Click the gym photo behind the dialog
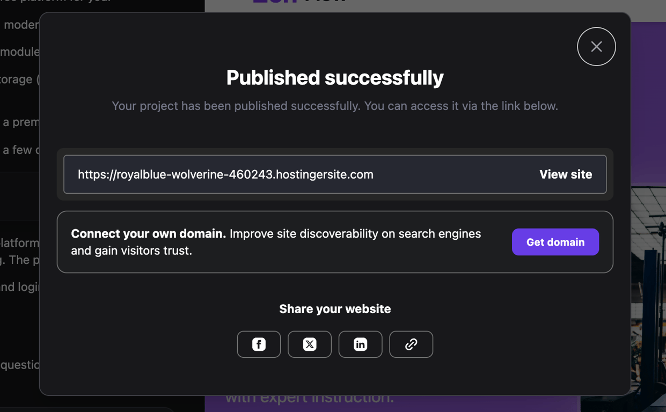Image resolution: width=666 pixels, height=412 pixels. [648, 268]
